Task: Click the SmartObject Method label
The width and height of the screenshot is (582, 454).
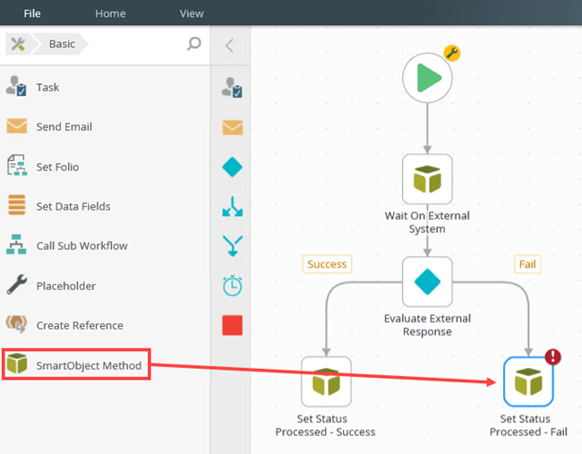Action: pos(89,365)
